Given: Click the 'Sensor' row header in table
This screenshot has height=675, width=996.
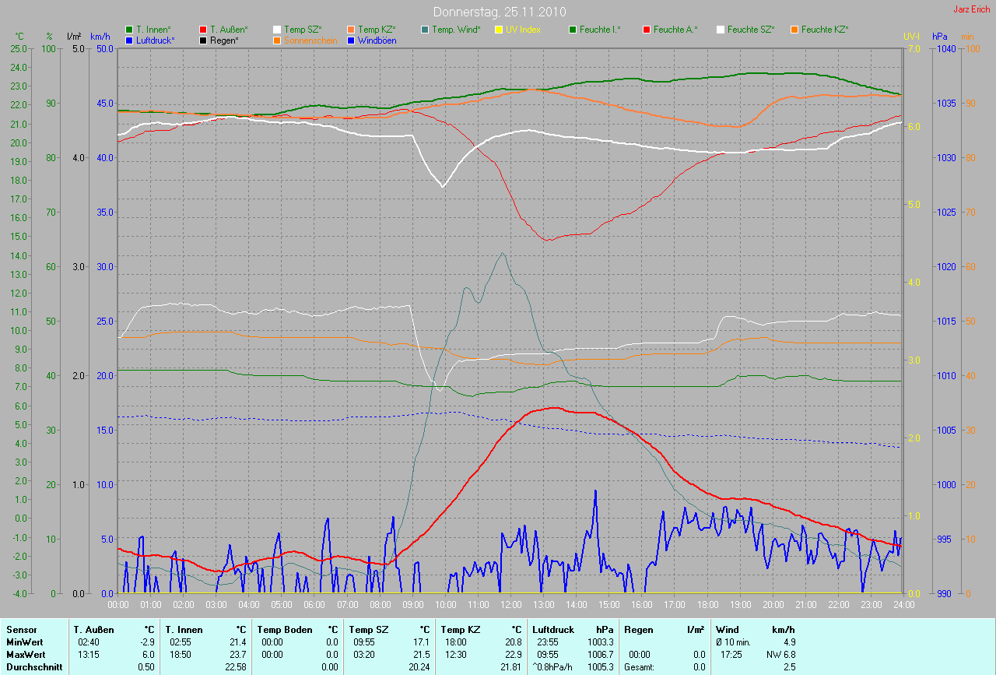Looking at the screenshot, I should 21,629.
